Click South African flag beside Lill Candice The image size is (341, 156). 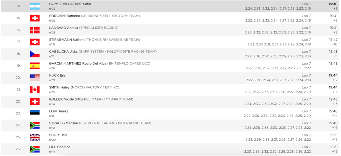[35, 149]
